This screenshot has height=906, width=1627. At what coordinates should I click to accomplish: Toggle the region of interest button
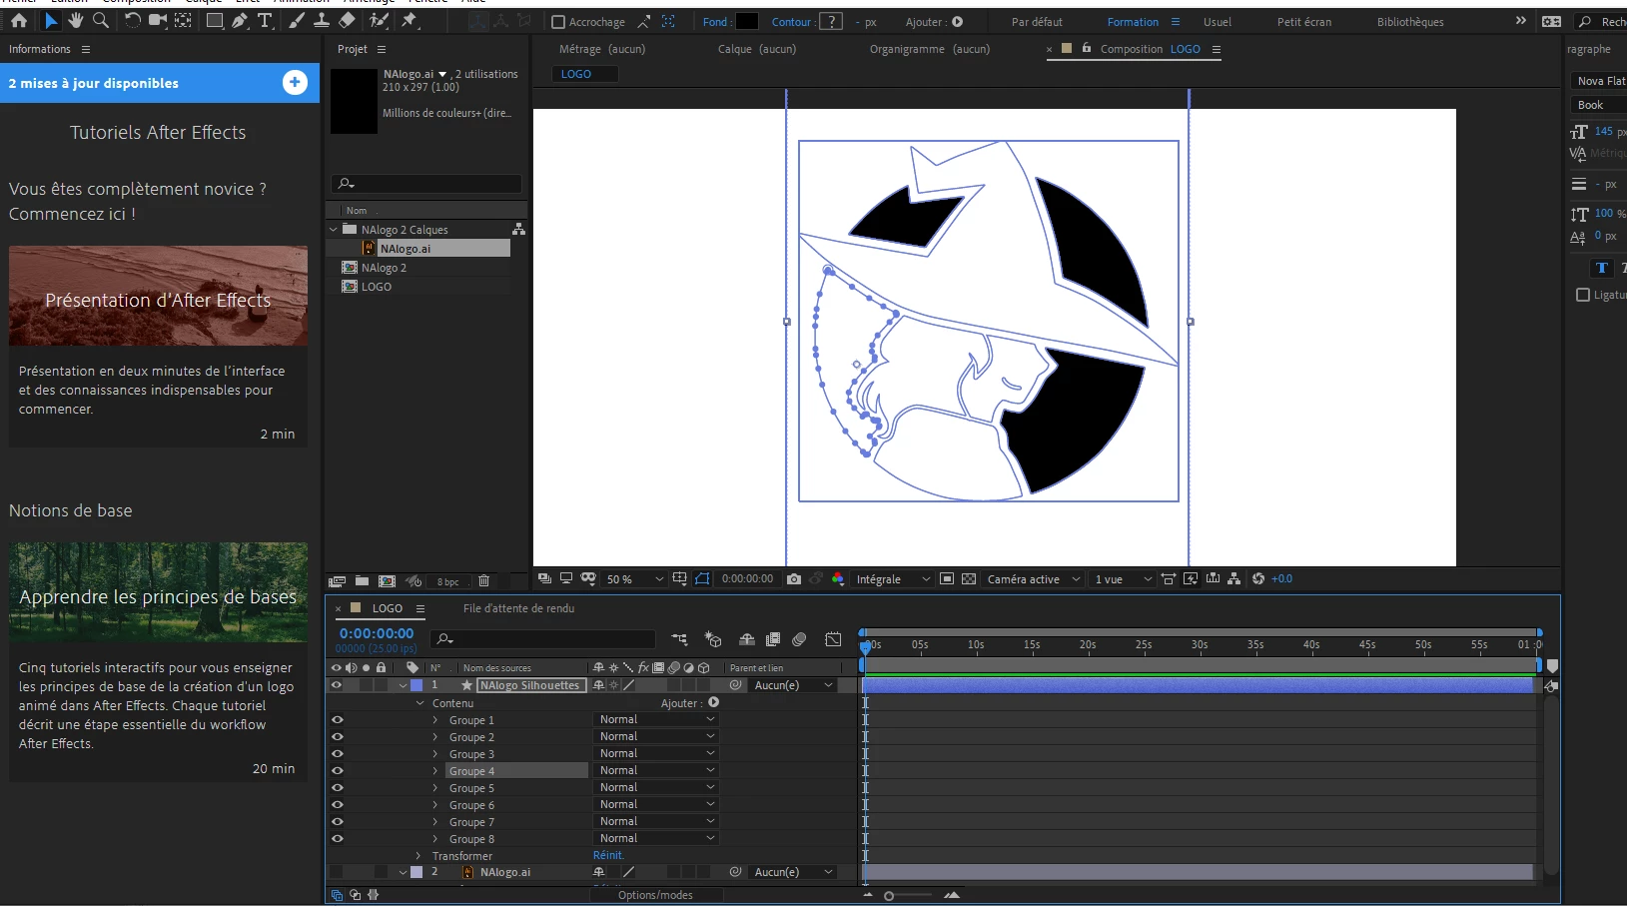pos(947,579)
